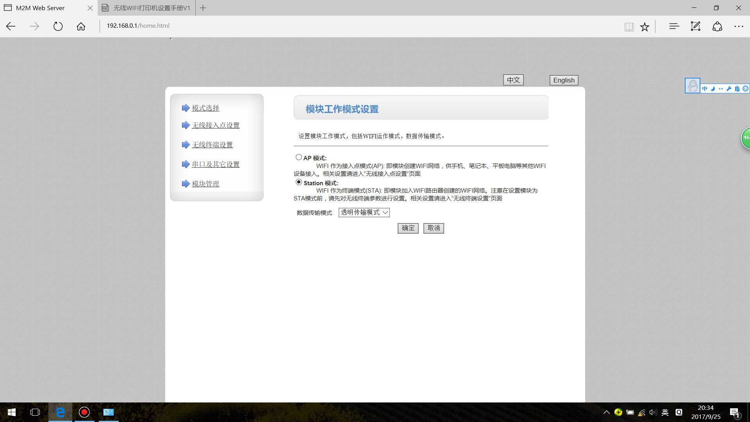750x422 pixels.
Task: Show hidden icons chevron in system tray
Action: point(606,412)
